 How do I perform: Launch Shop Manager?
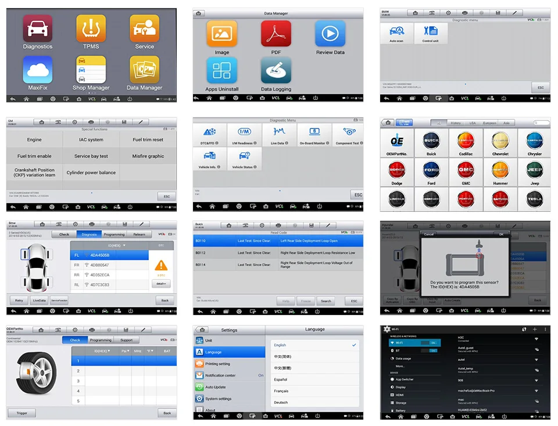point(91,70)
